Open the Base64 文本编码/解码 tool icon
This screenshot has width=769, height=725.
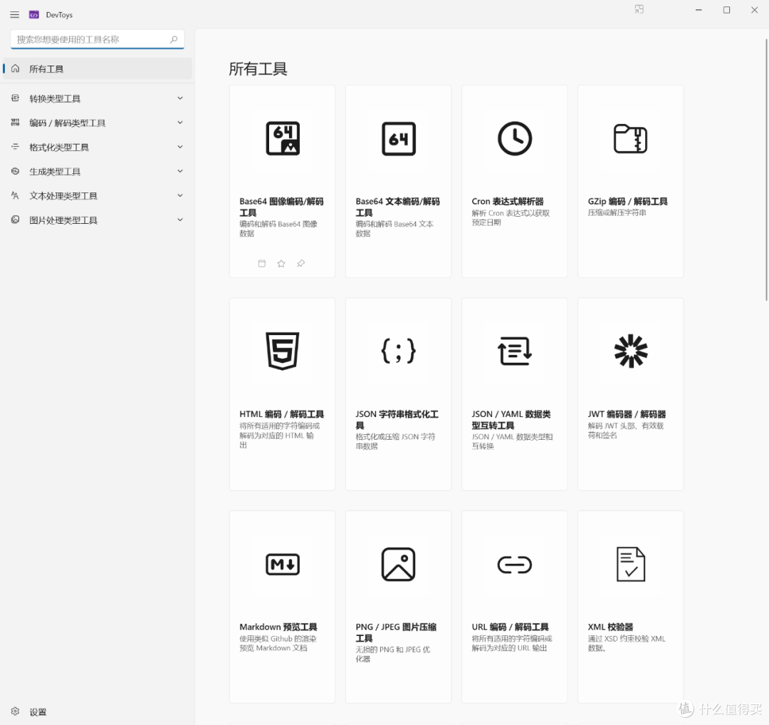[399, 138]
